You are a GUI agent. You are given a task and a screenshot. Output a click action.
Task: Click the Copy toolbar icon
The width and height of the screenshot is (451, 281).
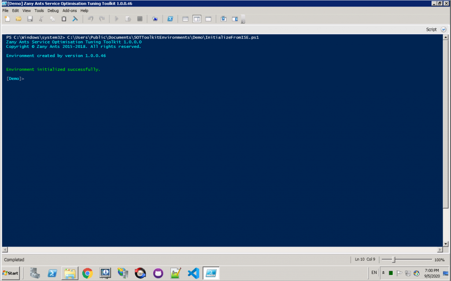point(52,19)
